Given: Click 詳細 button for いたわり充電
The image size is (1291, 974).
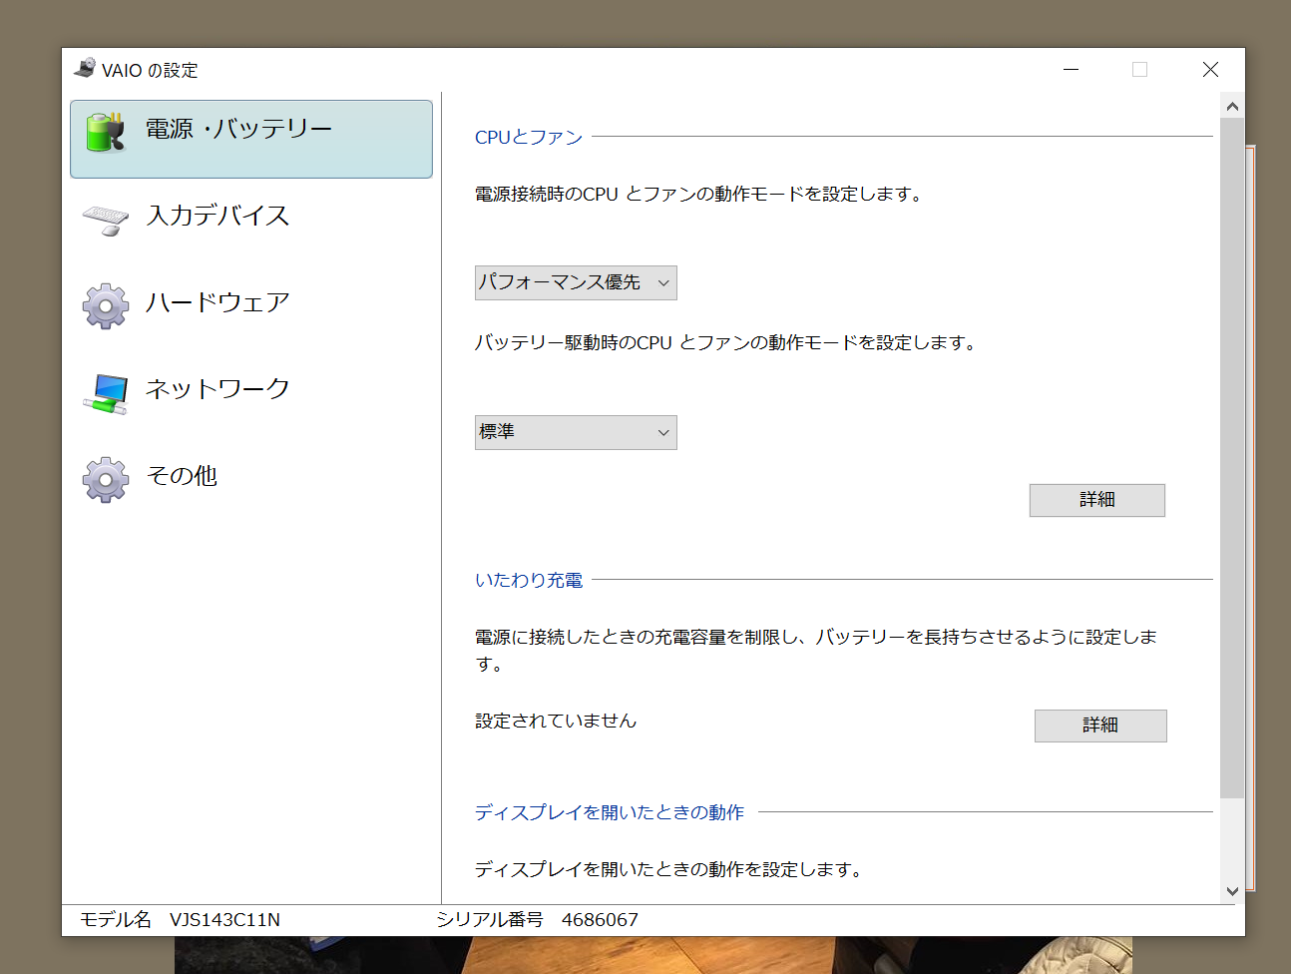Looking at the screenshot, I should coord(1099,726).
